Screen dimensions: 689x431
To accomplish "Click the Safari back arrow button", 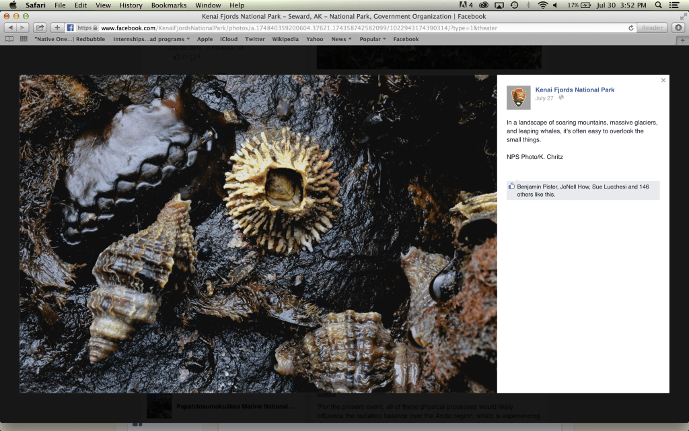I will point(10,28).
